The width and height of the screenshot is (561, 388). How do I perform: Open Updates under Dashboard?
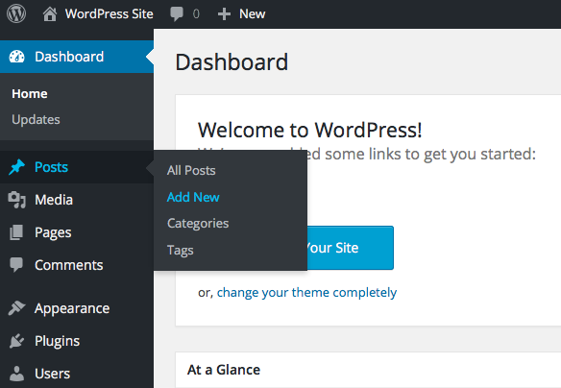(x=36, y=119)
